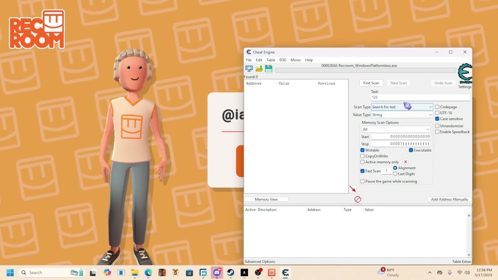Screen dimensions: 498x280
Task: Open weather widget showing 60°F Cloudy
Action: pyautogui.click(x=388, y=272)
